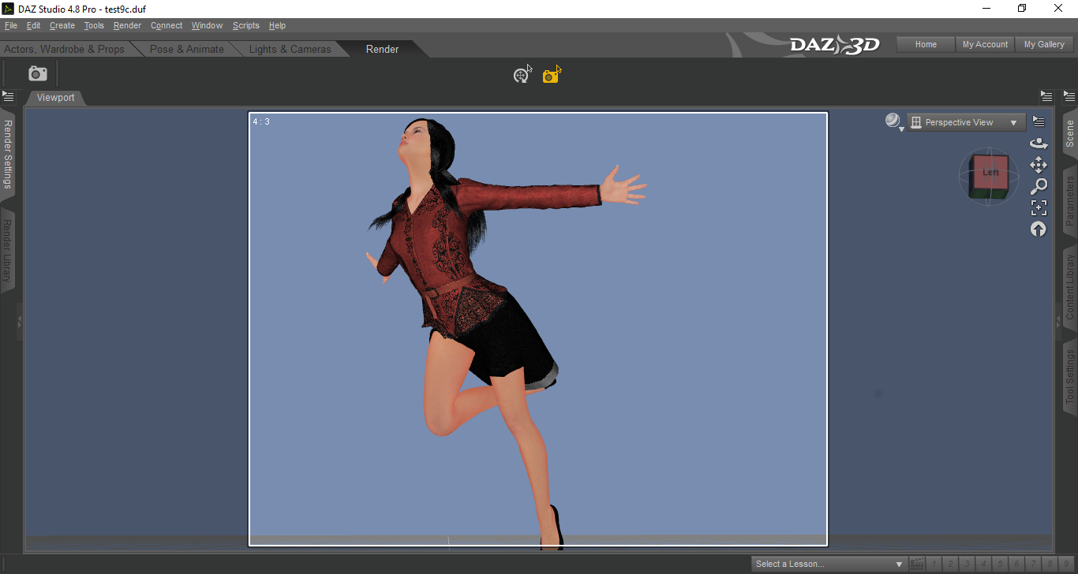Click the yellow Render camera icon

(552, 75)
